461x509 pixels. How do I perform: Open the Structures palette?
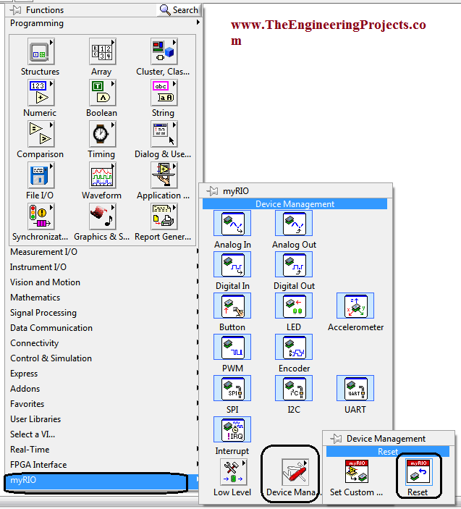(41, 51)
